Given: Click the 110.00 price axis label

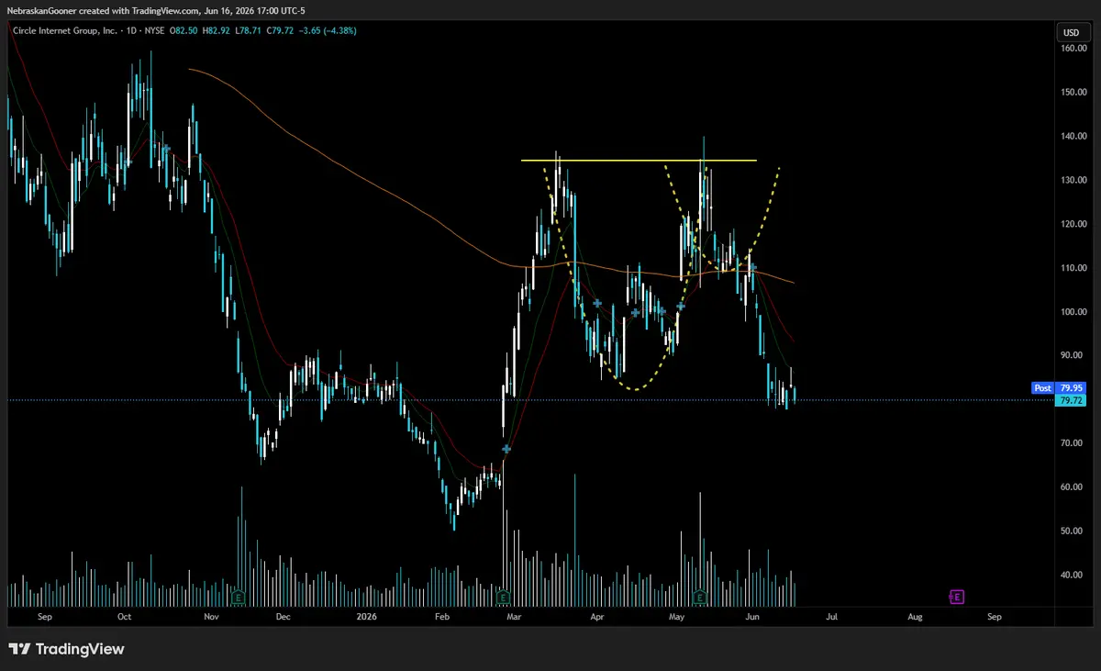Looking at the screenshot, I should [x=1073, y=268].
